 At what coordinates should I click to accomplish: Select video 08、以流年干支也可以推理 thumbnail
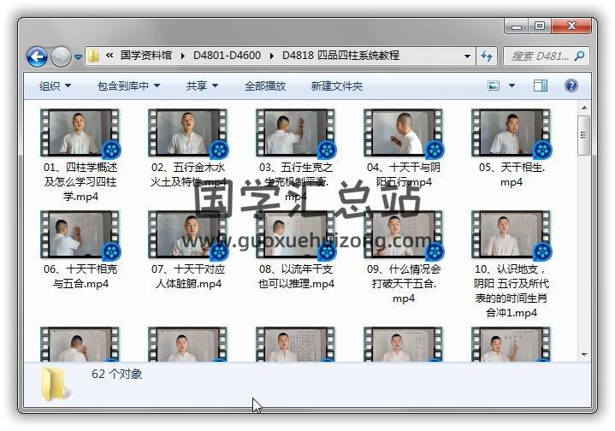tap(296, 235)
